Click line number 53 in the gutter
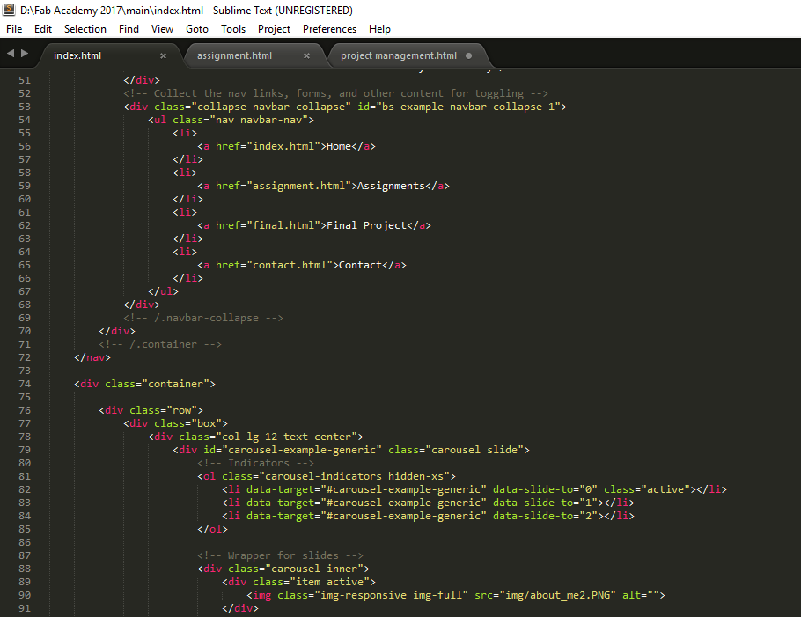Viewport: 801px width, 617px height. [x=25, y=107]
